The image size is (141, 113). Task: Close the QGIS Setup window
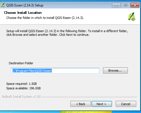point(135,5)
